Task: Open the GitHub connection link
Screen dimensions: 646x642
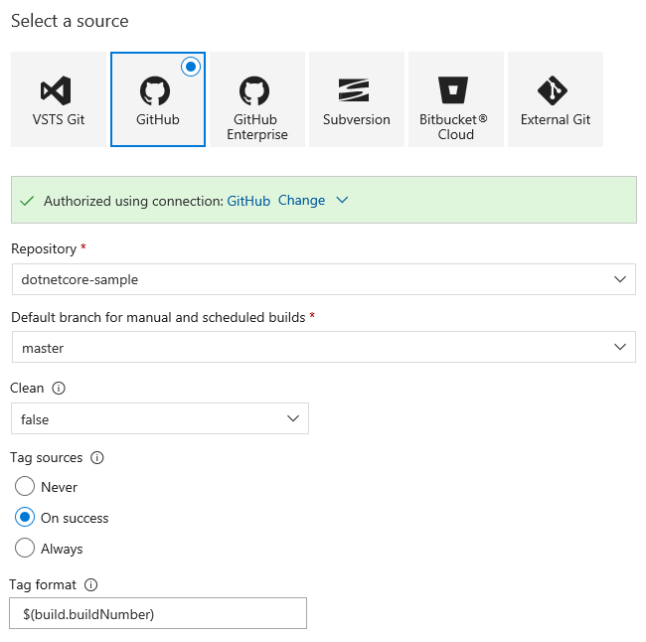Action: [x=248, y=201]
